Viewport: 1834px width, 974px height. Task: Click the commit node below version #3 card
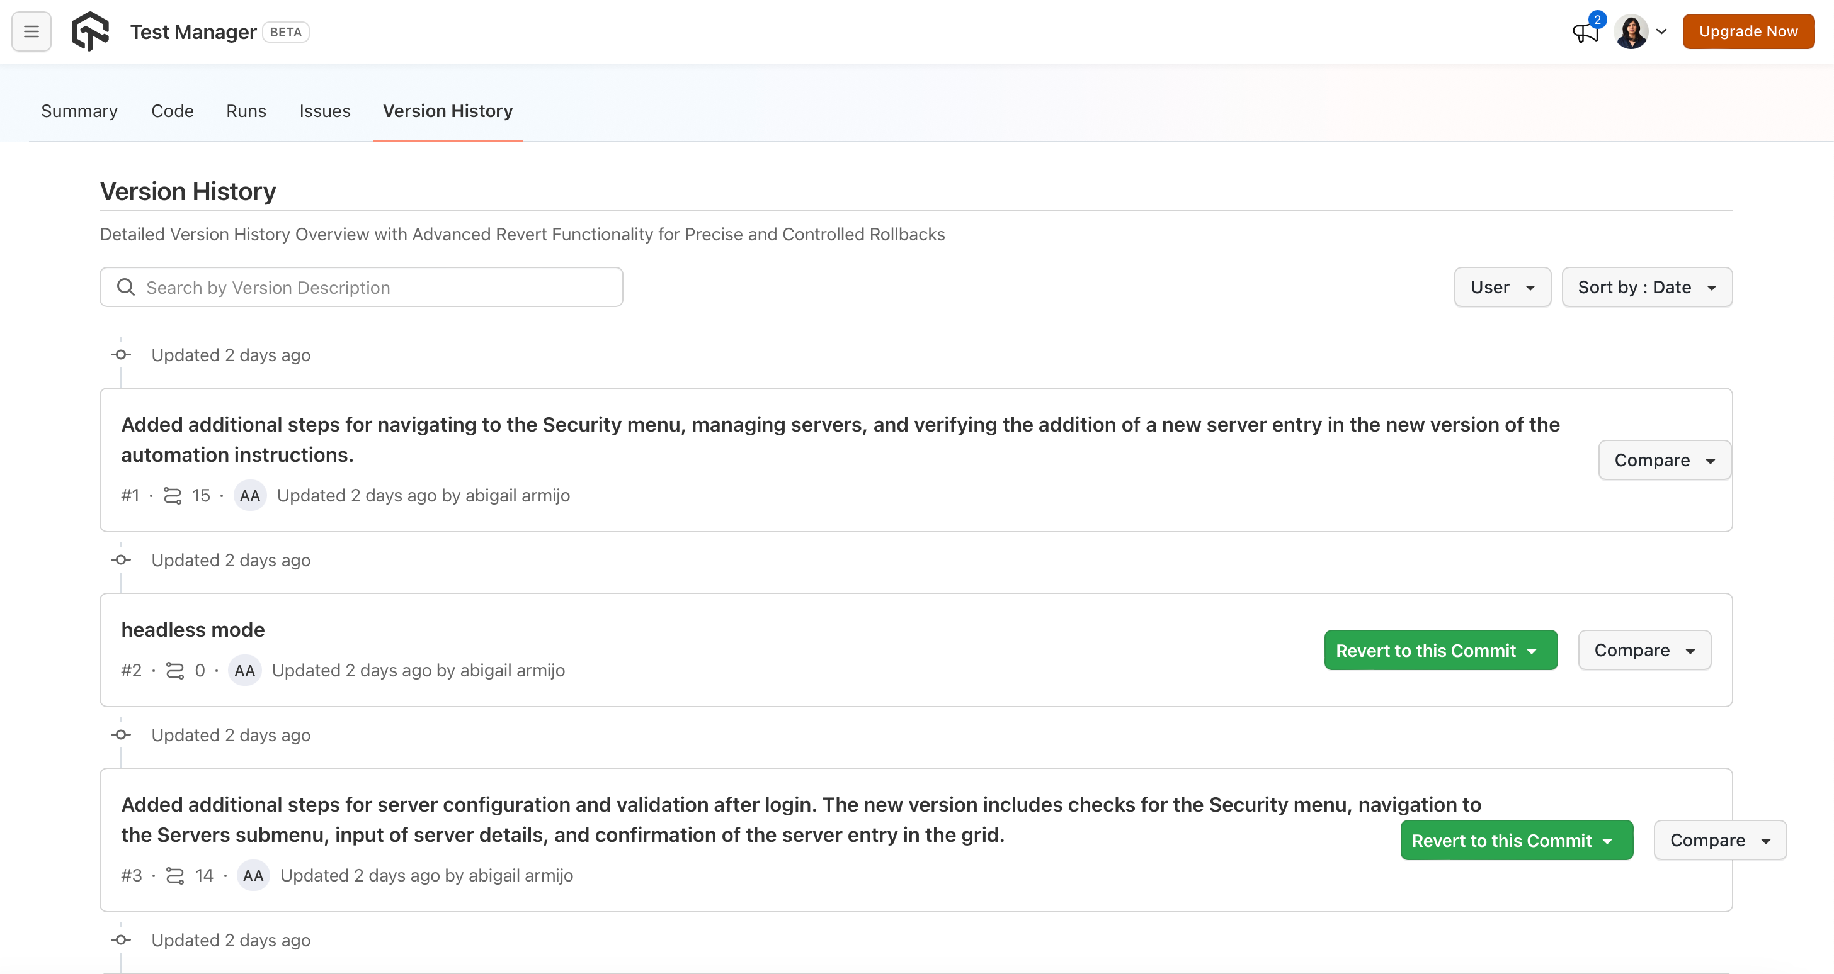[x=121, y=940]
